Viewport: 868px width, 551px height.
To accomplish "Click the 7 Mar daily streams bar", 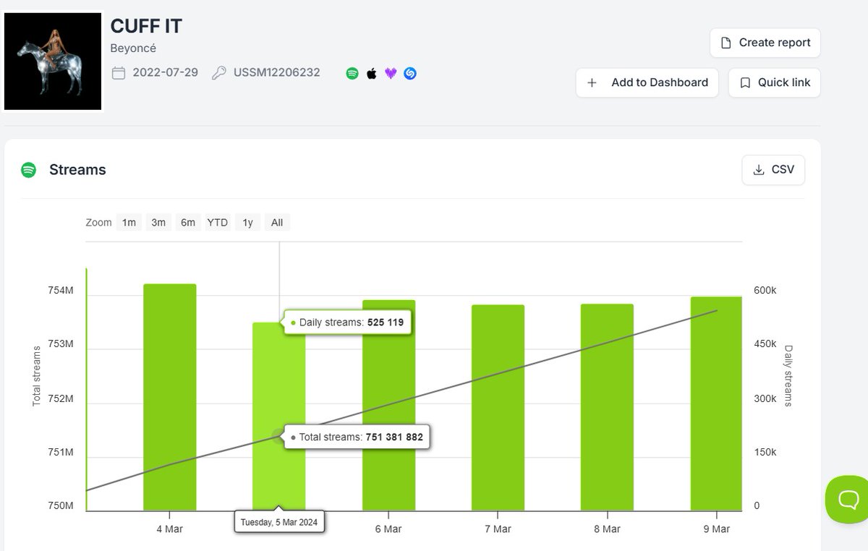I will point(498,408).
